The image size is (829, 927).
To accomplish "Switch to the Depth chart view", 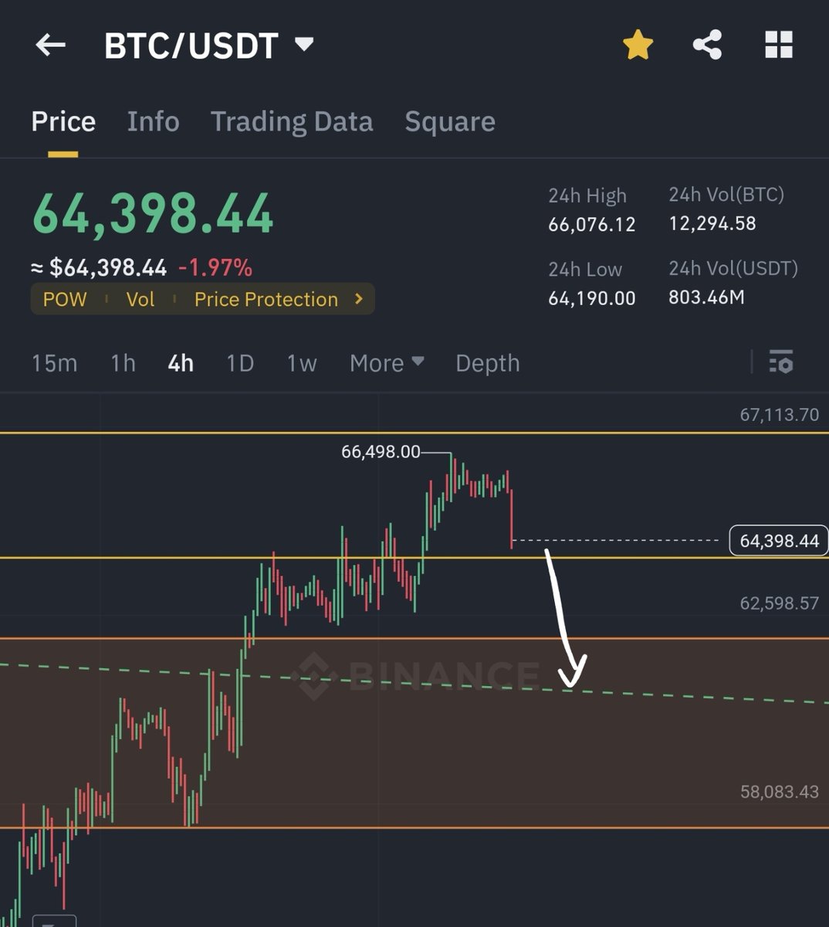I will pos(488,363).
